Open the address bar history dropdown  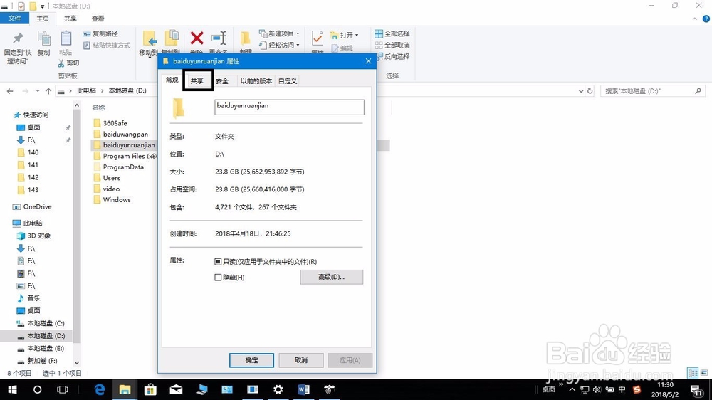click(581, 91)
